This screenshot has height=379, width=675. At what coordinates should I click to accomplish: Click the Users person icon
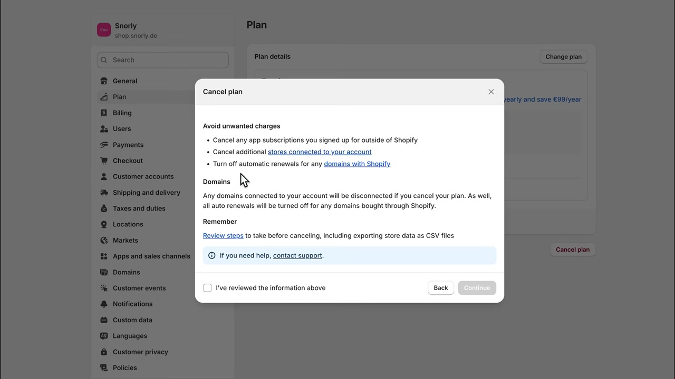click(104, 128)
